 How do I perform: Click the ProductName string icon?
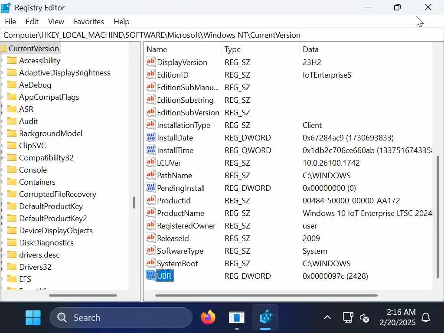[x=150, y=212]
